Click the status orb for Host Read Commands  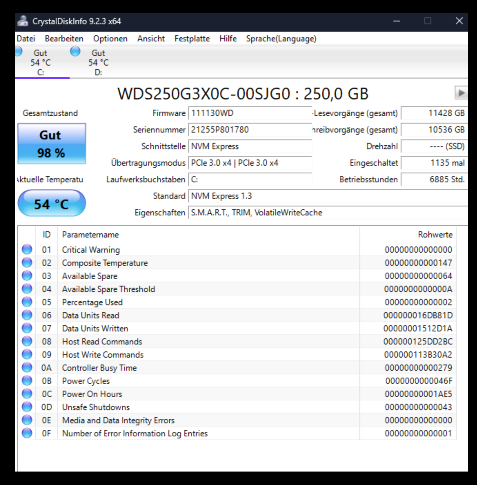[27, 341]
